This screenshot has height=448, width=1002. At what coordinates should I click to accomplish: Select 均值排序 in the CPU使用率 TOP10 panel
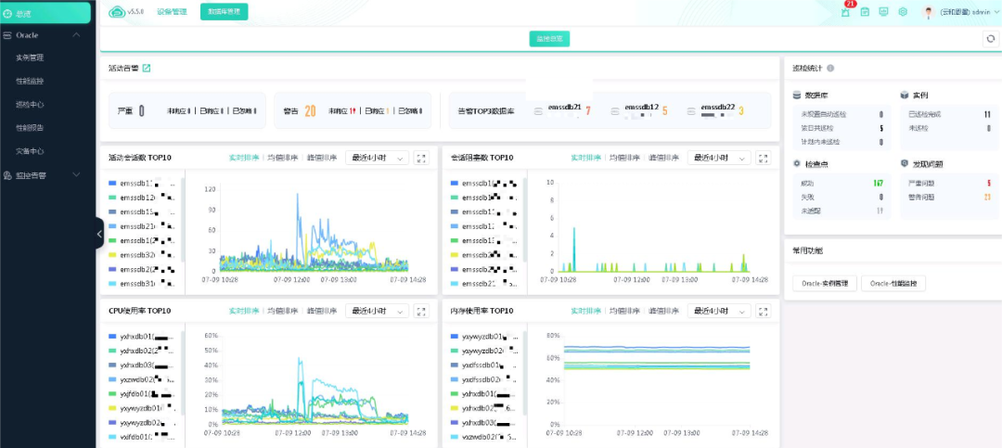coord(282,312)
